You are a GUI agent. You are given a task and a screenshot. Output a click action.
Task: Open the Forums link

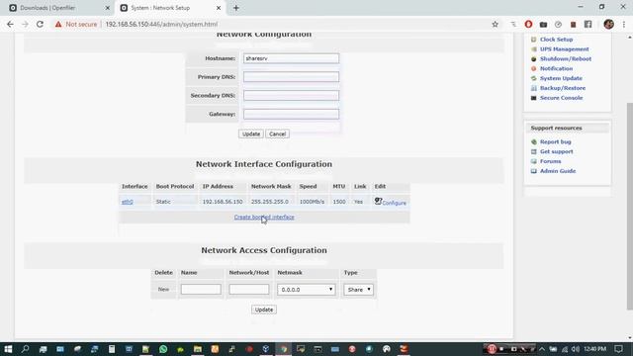click(551, 161)
